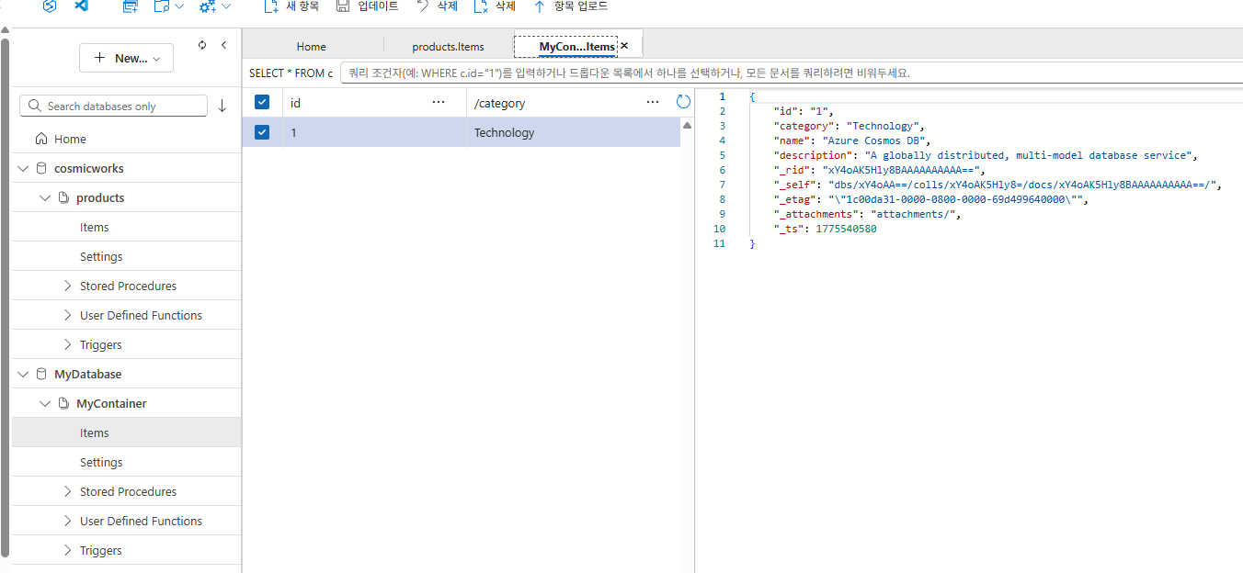Image resolution: width=1243 pixels, height=573 pixels.
Task: Click the "_ts": 1775540580 value
Action: tap(846, 229)
